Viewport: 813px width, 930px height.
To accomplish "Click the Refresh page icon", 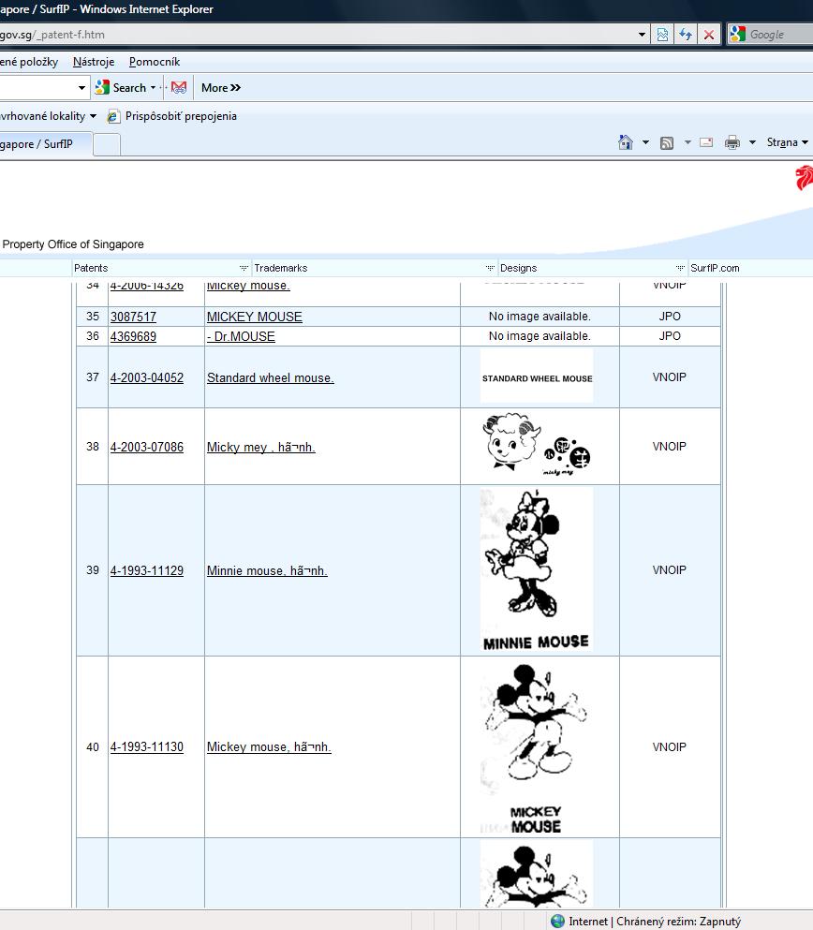I will point(686,35).
